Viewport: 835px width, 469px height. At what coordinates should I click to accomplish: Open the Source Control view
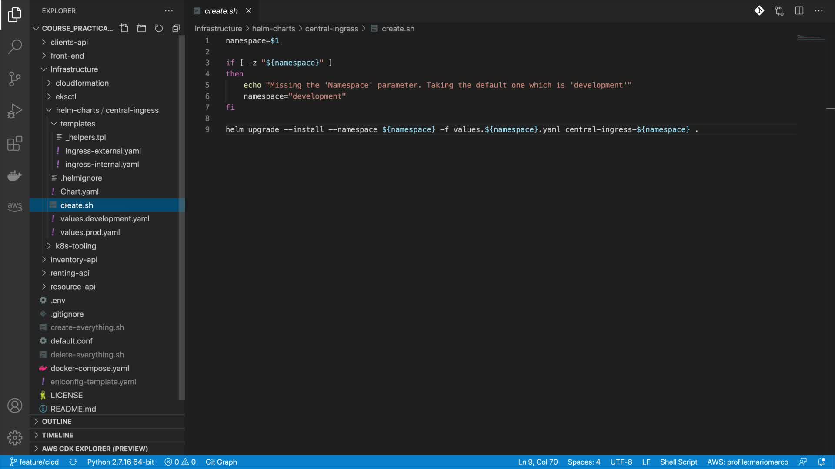coord(15,79)
